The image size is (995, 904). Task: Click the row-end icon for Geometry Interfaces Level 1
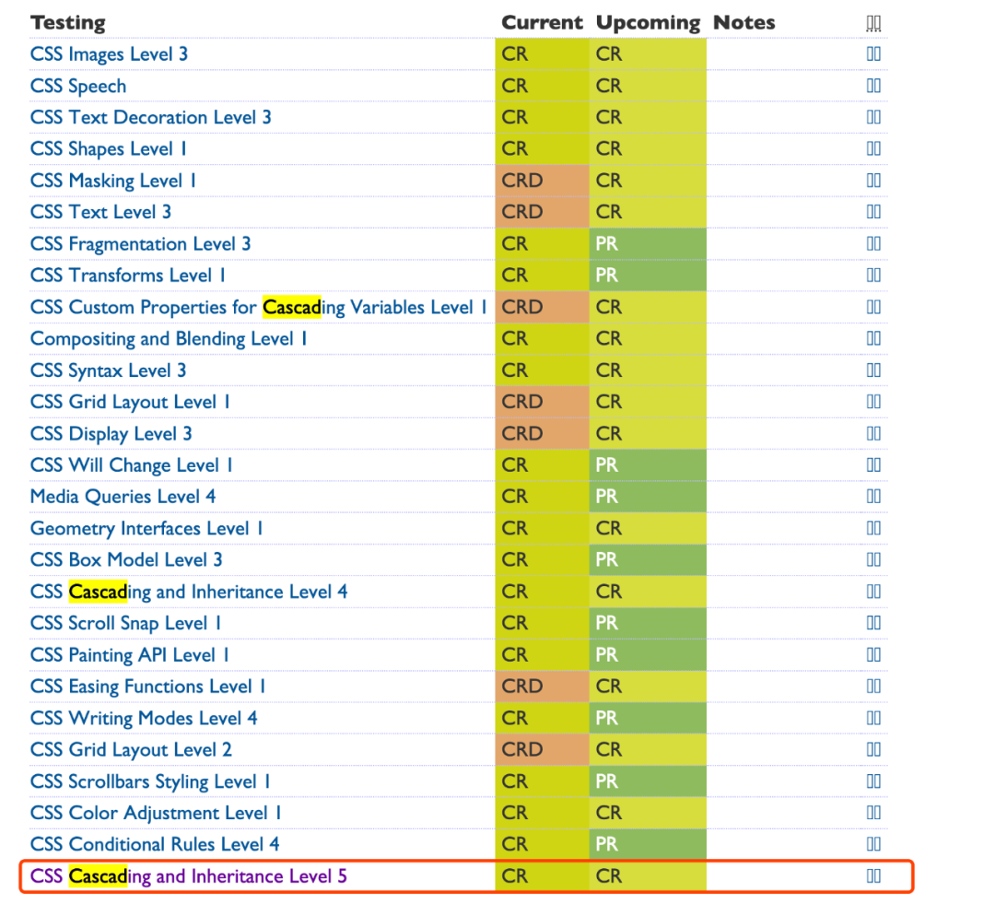coord(873,528)
